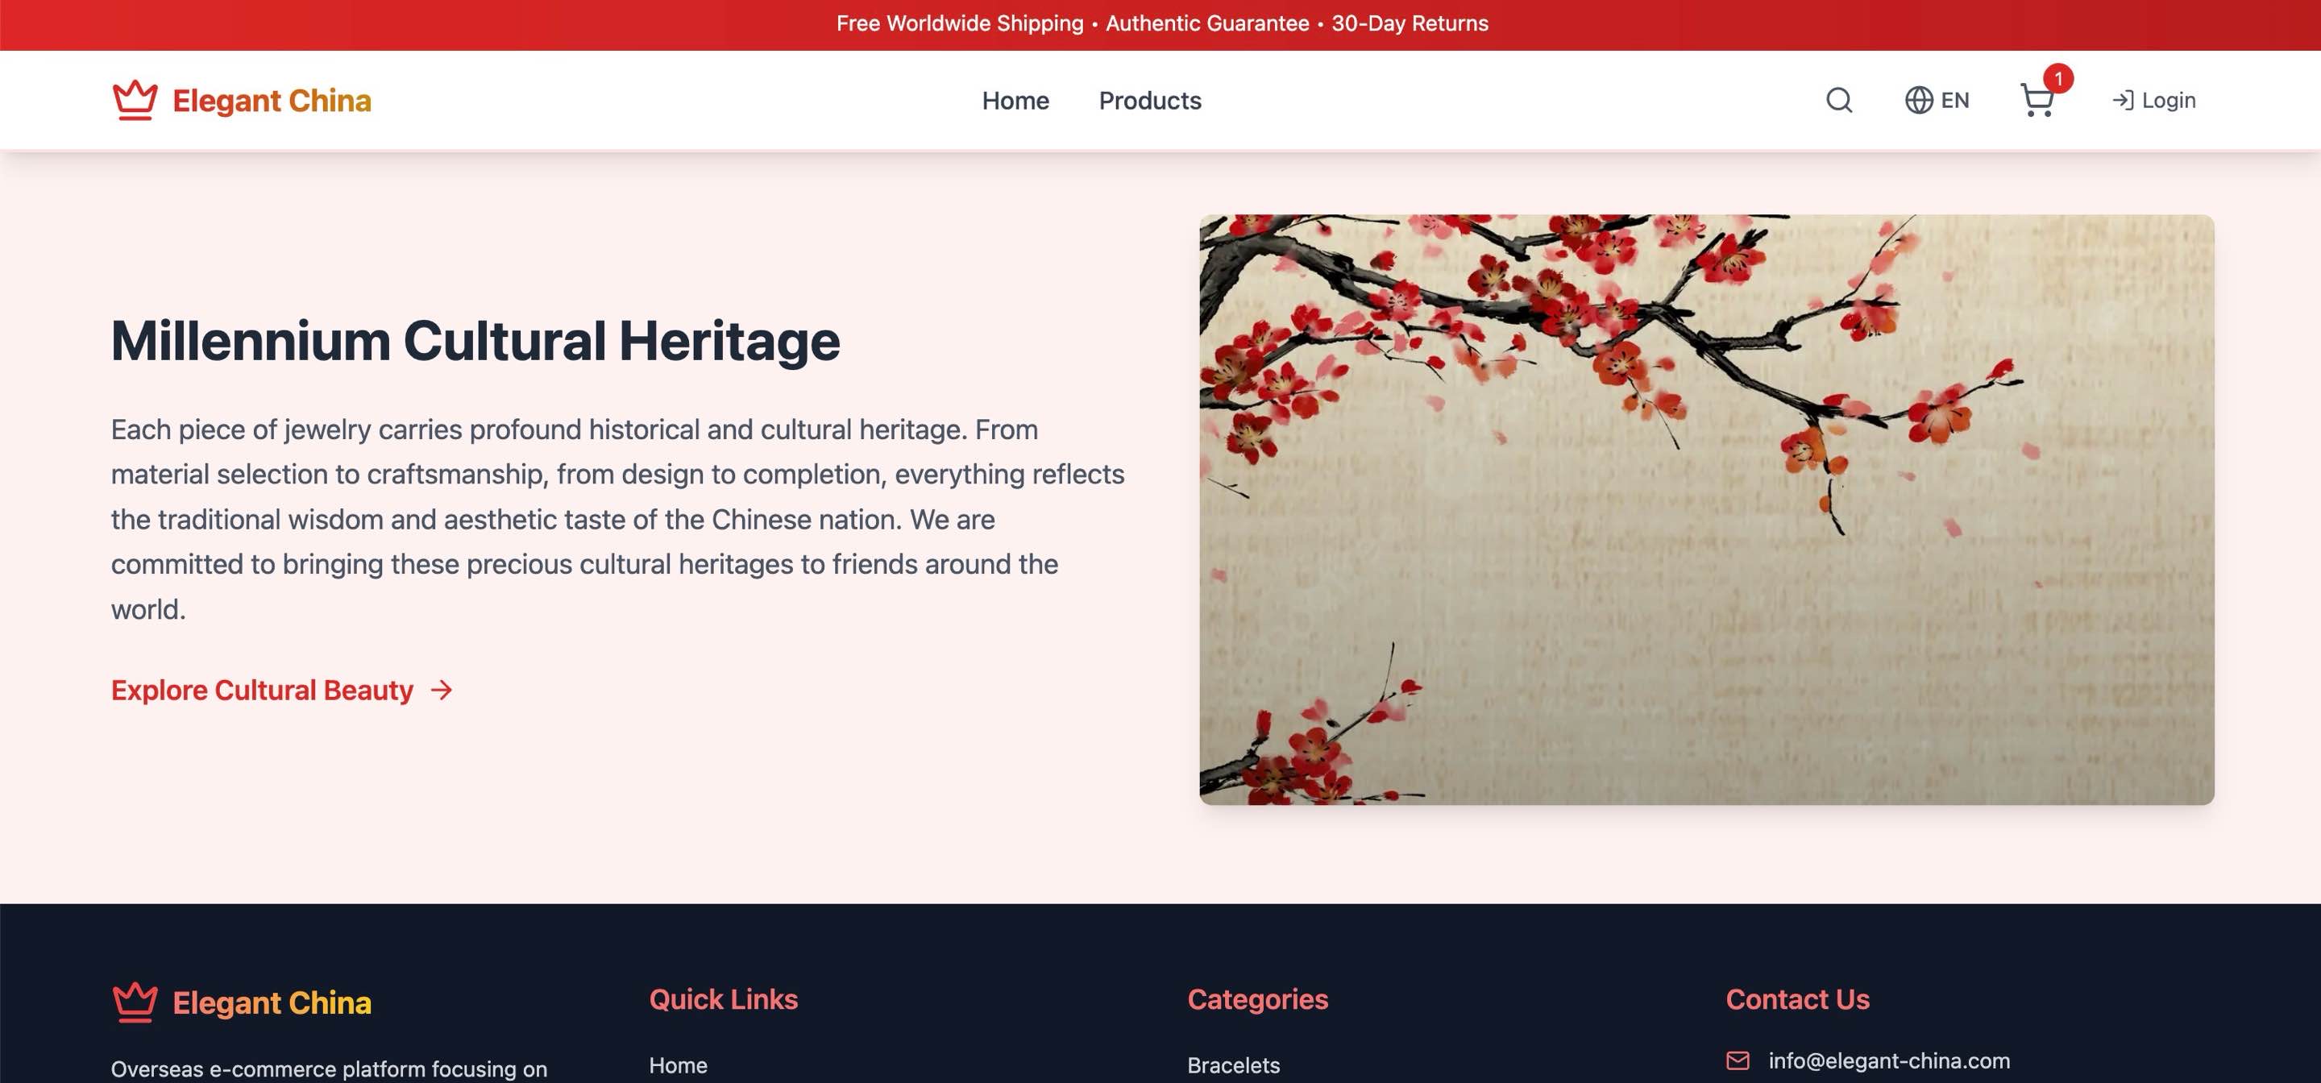The image size is (2321, 1083).
Task: Open the EN language selector
Action: click(1937, 100)
